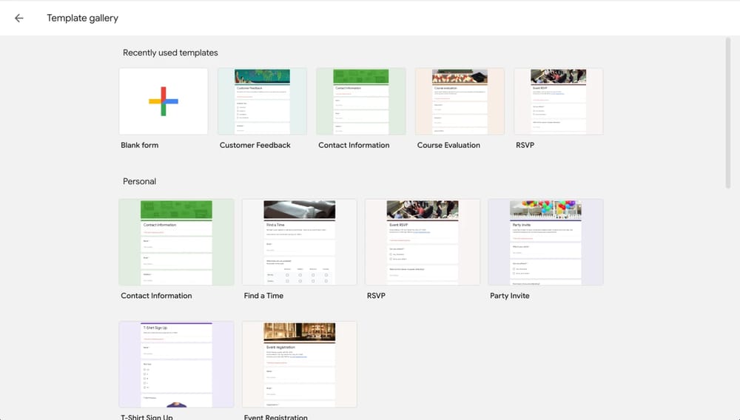Select the Event Registration template thumbnail
The height and width of the screenshot is (420, 740).
pyautogui.click(x=300, y=364)
